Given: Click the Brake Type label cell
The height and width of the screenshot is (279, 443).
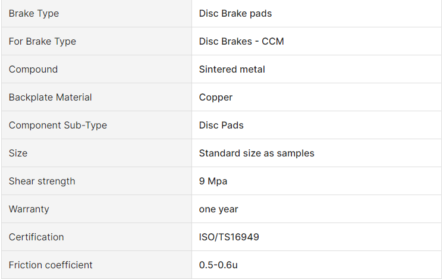Looking at the screenshot, I should pos(96,14).
